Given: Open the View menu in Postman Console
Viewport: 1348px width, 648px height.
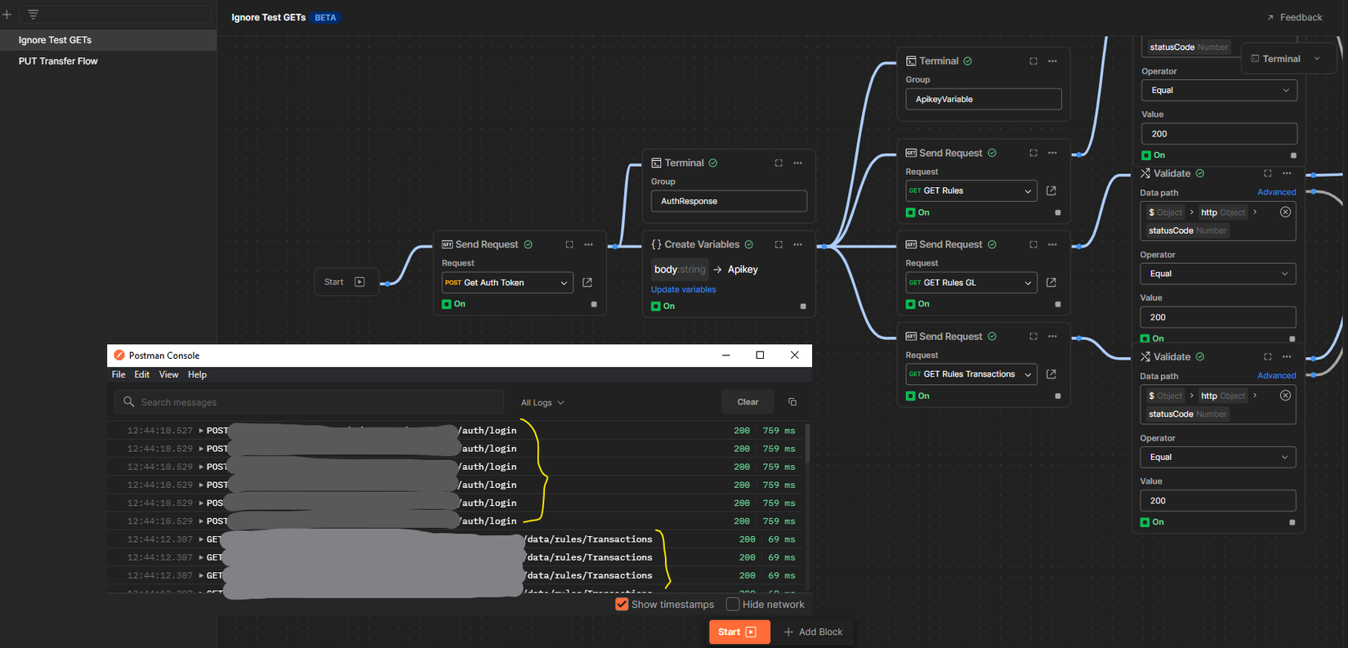Looking at the screenshot, I should click(168, 374).
